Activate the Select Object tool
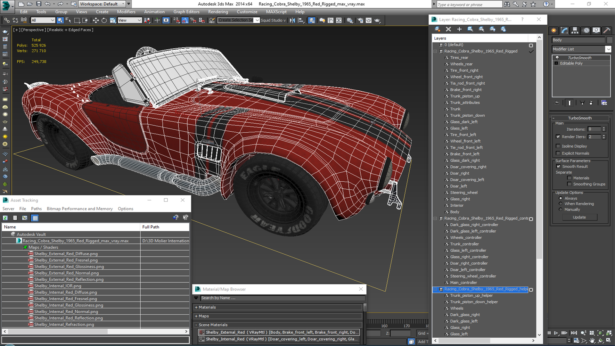 point(60,20)
